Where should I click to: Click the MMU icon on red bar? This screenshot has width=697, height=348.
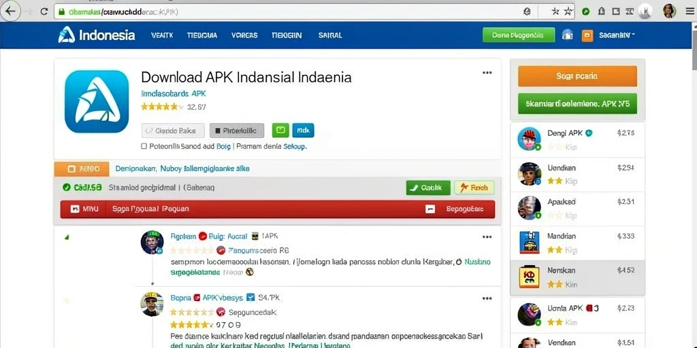pos(75,209)
